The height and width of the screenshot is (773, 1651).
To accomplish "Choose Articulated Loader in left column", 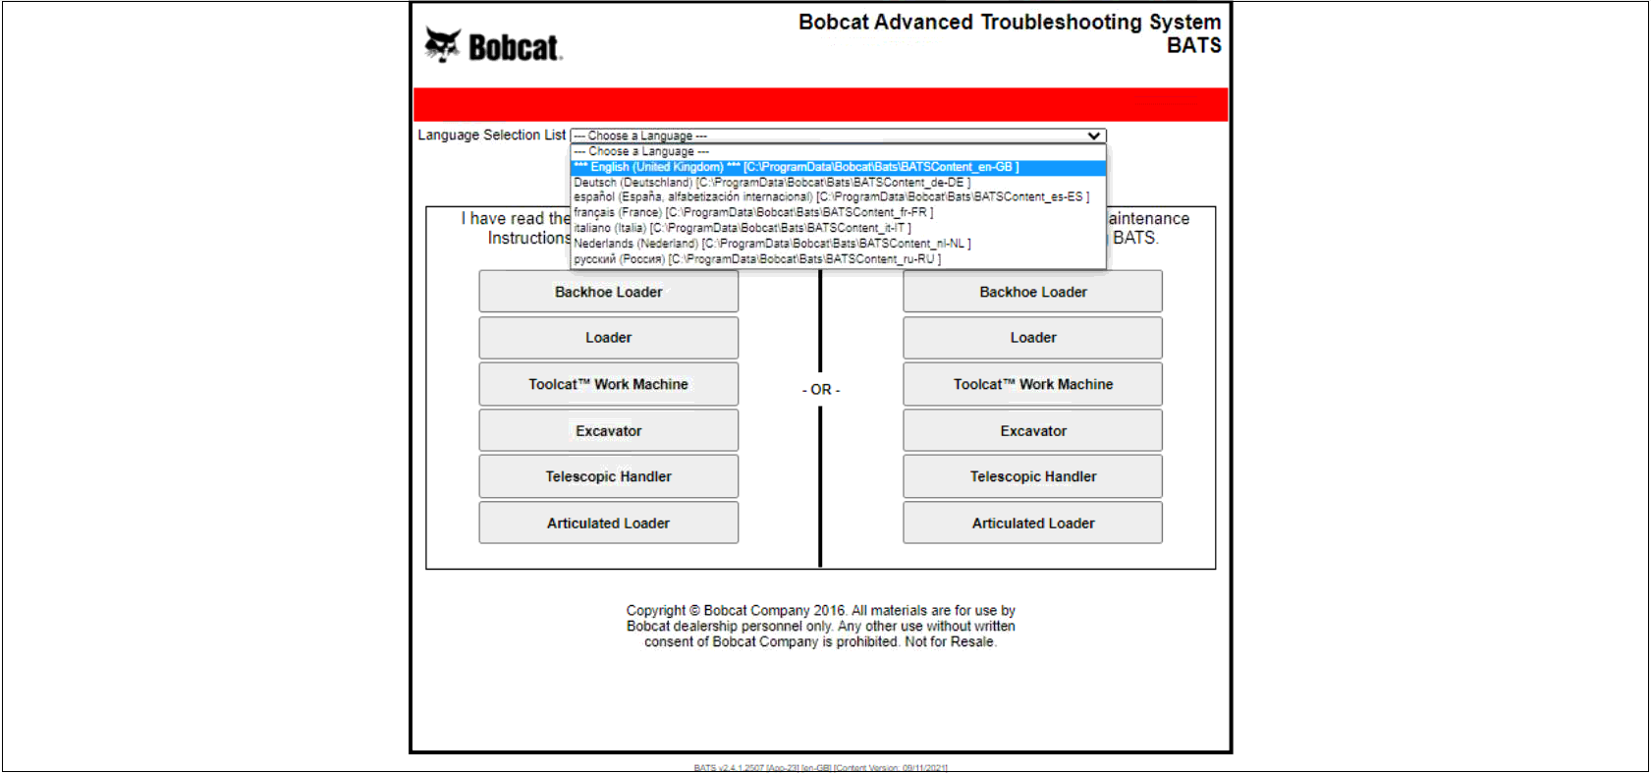I will [x=608, y=524].
